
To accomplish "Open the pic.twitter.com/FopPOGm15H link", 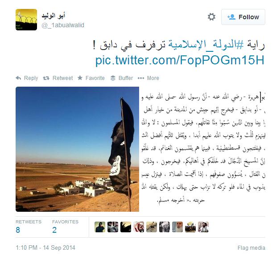I will click(x=180, y=60).
